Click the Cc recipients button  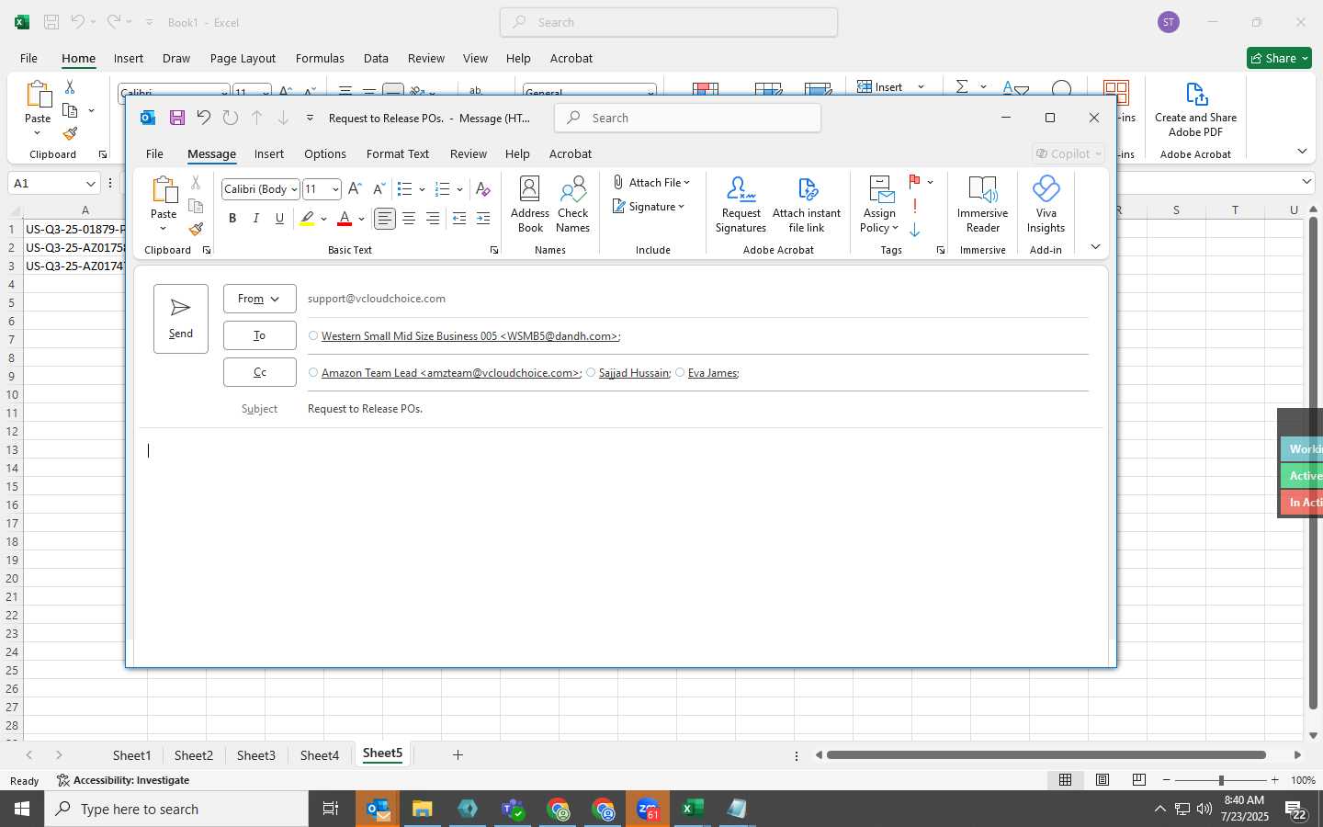259,372
